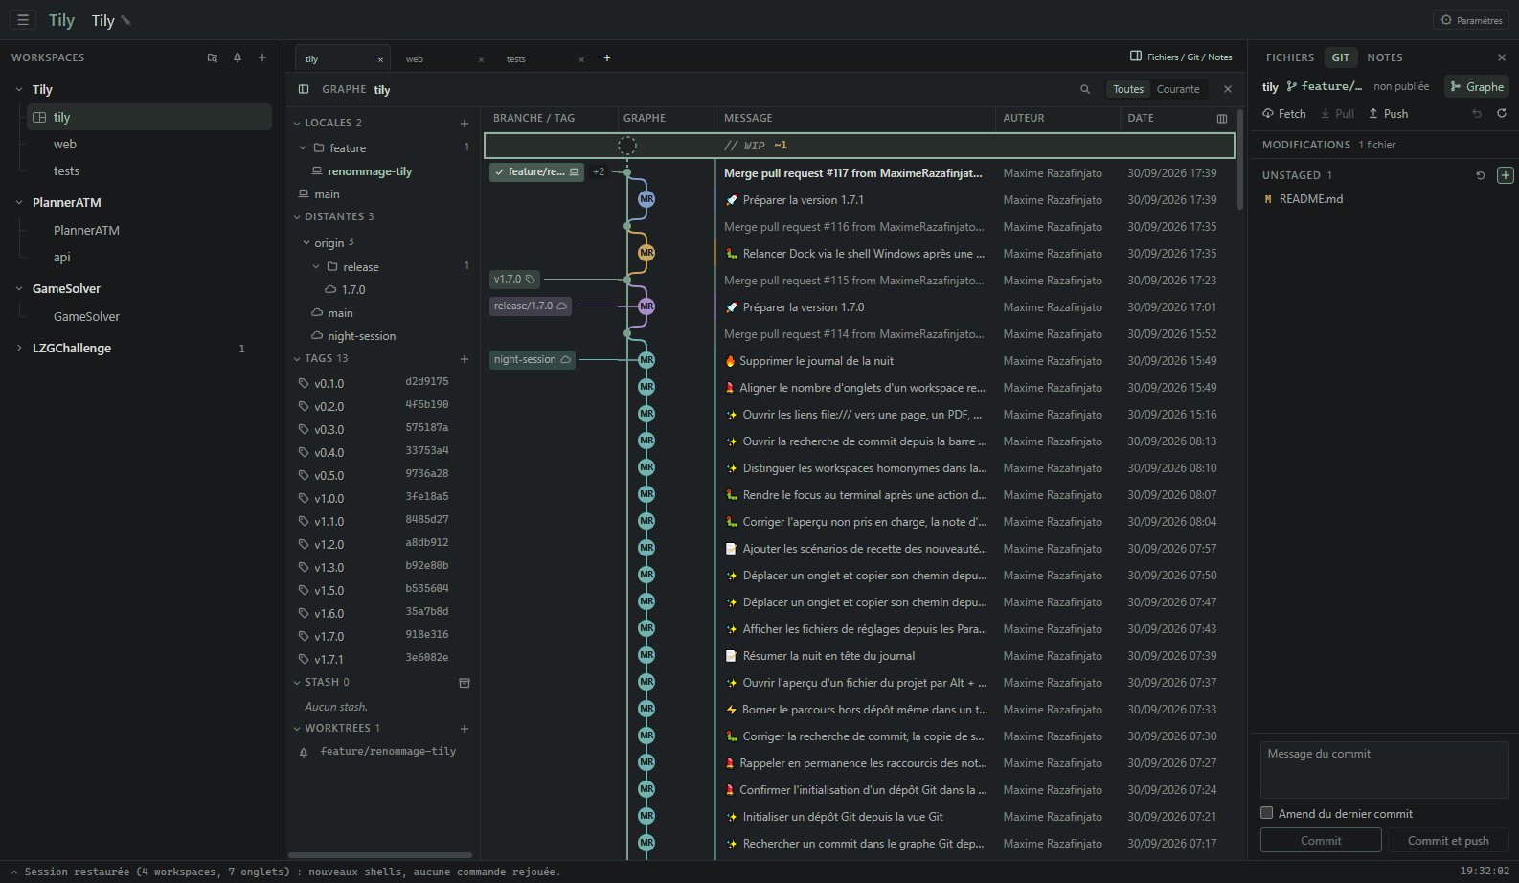Viewport: 1519px width, 883px height.
Task: Select the Toutes branch filter
Action: pyautogui.click(x=1128, y=89)
